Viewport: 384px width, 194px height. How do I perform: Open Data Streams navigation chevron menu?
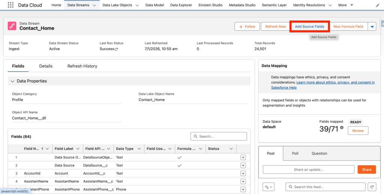94,5
